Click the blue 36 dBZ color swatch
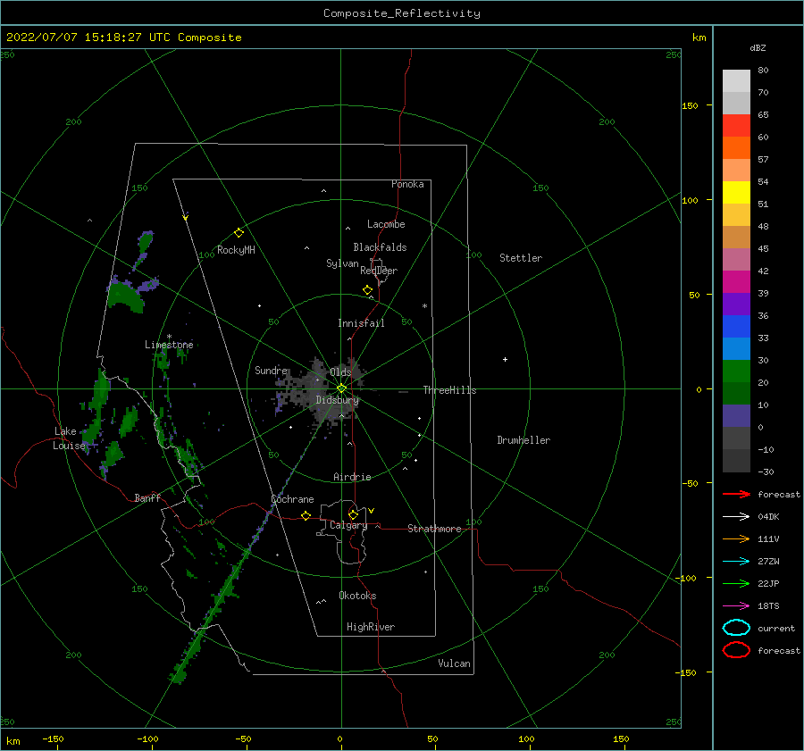Screen dimensions: 804x751 click(736, 326)
